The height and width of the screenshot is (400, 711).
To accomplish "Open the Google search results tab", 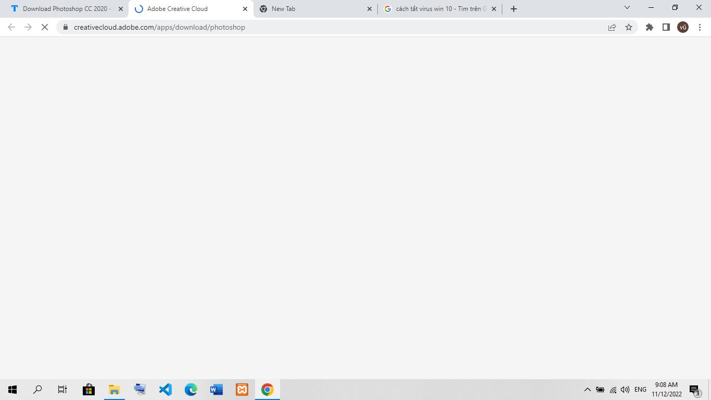I will 436,9.
